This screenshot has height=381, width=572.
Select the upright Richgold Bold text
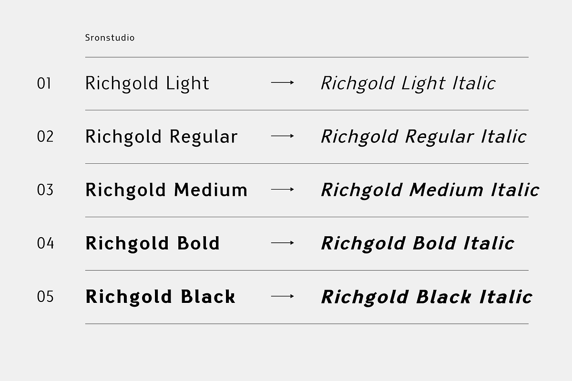[x=153, y=243]
